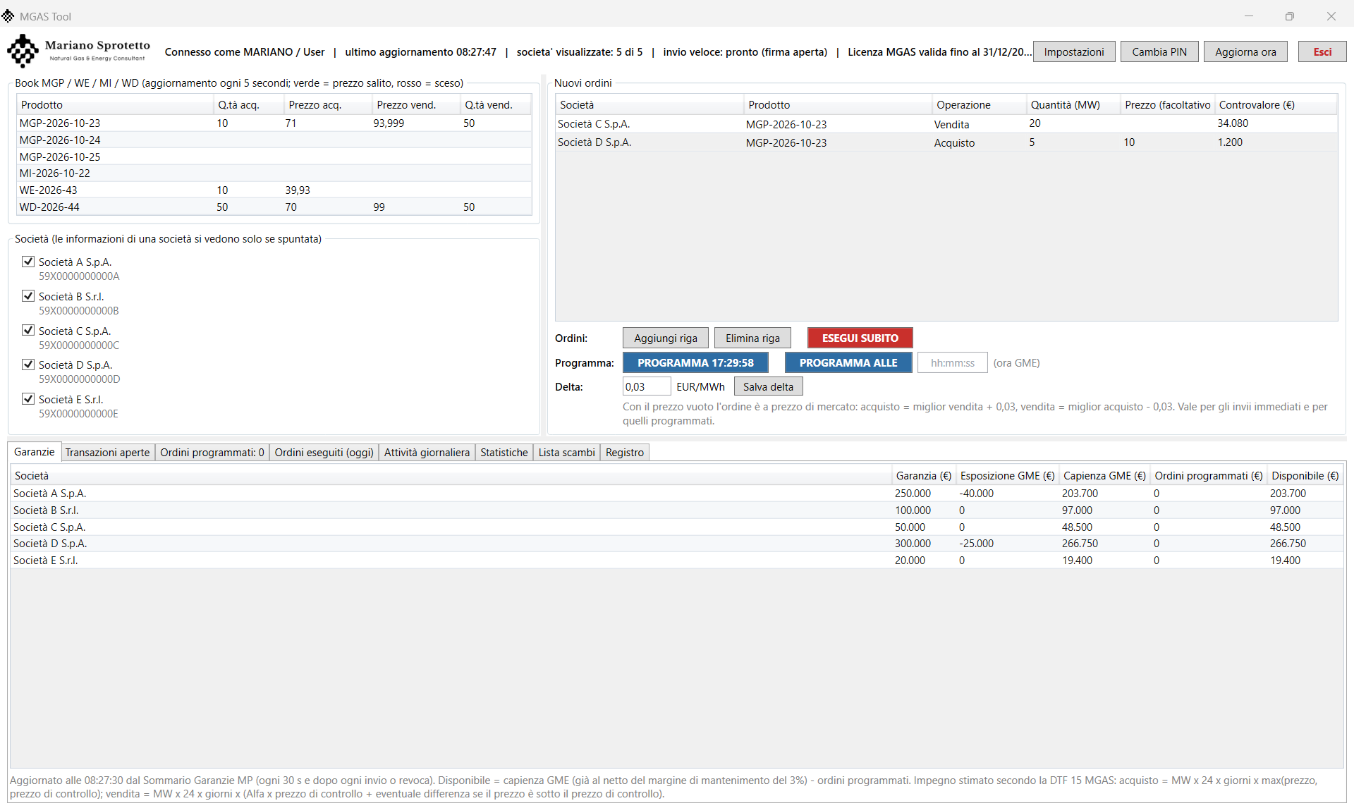Open Ordini programmati: 0 tab
Screen dimensions: 1354x808
212,453
